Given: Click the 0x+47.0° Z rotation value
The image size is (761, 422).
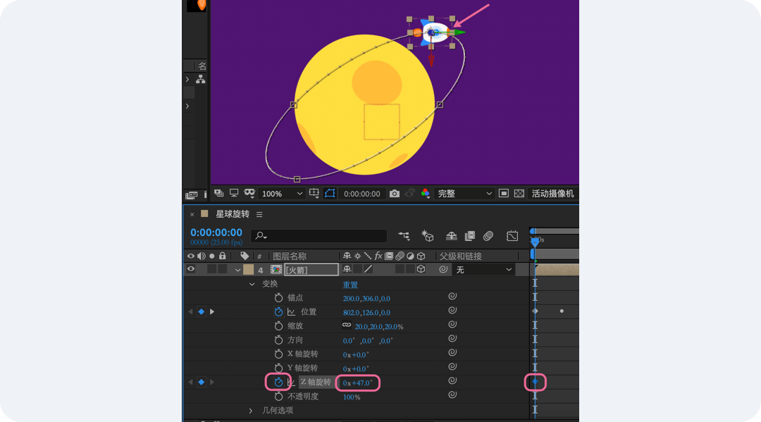Looking at the screenshot, I should [358, 383].
